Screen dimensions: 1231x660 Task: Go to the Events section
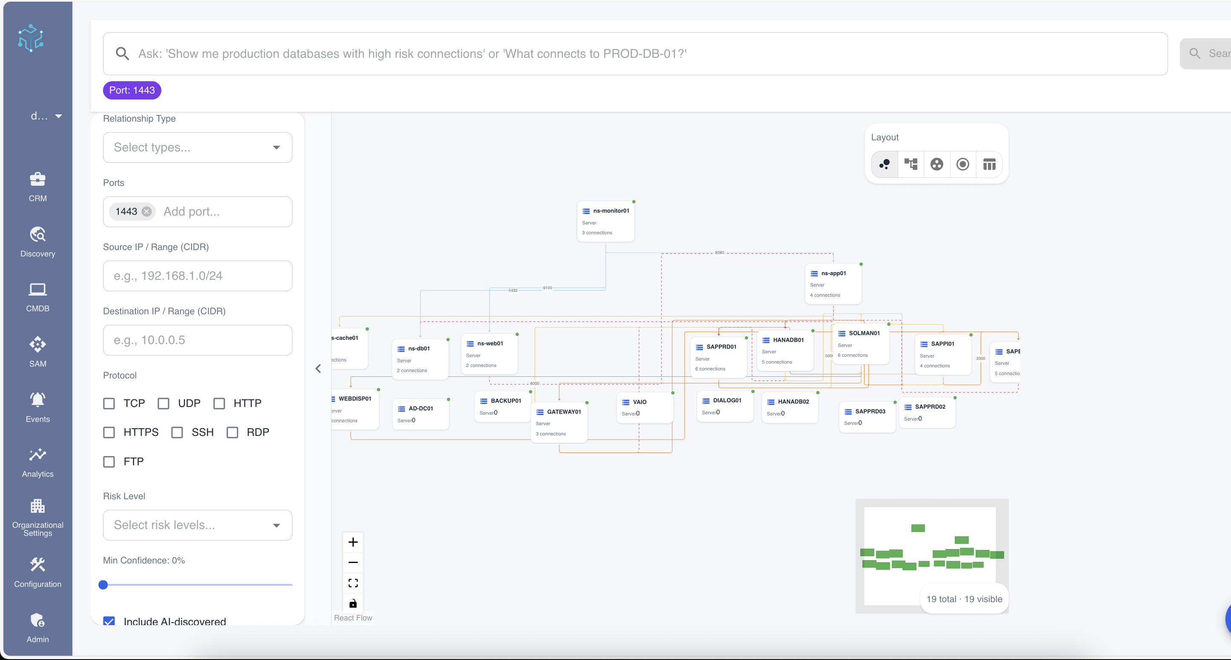pos(38,407)
